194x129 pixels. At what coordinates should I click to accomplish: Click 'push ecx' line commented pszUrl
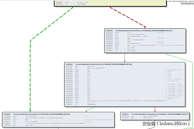pos(134,42)
